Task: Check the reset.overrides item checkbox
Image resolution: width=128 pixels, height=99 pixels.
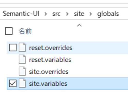Action: click(x=13, y=48)
